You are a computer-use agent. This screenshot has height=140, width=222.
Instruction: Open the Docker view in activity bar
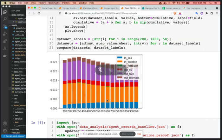5,56
